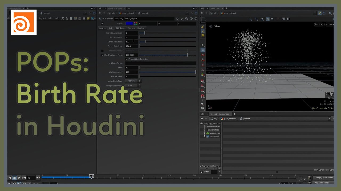
Task: Disable the Max Points per Frame checkbox
Action: [102, 55]
